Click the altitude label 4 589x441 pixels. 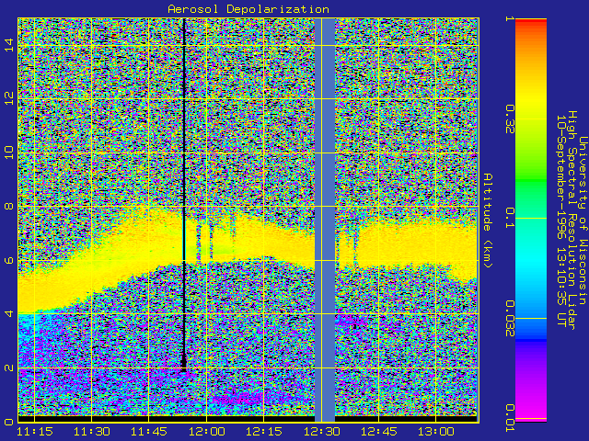tap(9, 313)
